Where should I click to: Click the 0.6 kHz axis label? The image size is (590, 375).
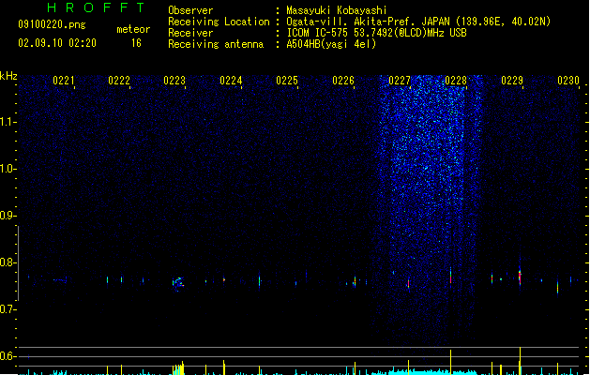[8, 356]
